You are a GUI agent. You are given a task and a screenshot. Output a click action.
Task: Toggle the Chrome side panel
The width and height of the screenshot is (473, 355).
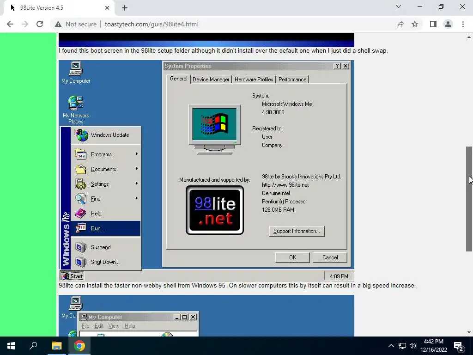[433, 24]
